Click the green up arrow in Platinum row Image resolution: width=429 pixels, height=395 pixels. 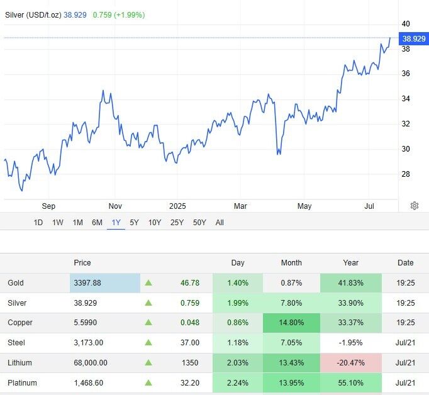coord(148,382)
